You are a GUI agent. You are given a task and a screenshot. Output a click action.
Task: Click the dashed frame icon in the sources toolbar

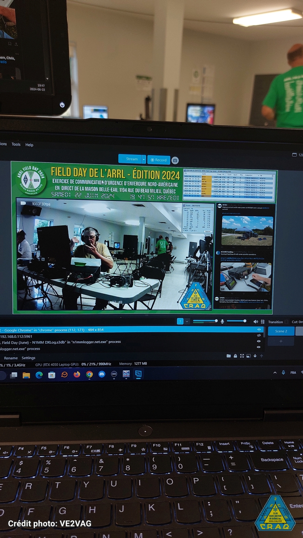tap(248, 356)
